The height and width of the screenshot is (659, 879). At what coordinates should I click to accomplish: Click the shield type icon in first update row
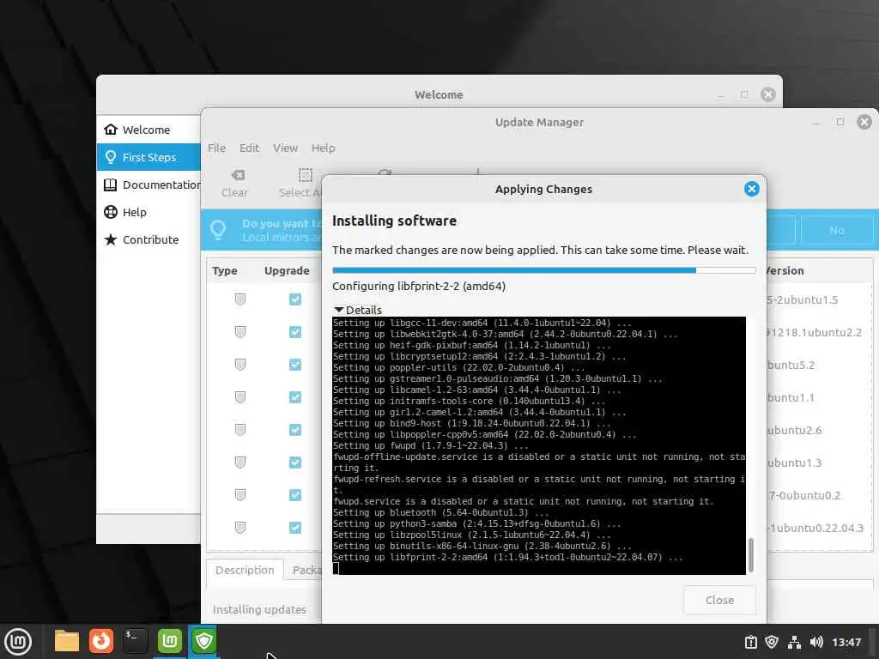click(240, 299)
